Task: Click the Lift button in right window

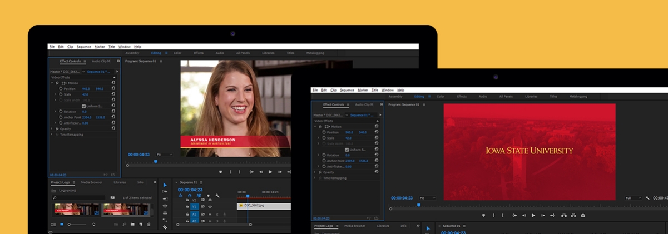Action: [564, 215]
